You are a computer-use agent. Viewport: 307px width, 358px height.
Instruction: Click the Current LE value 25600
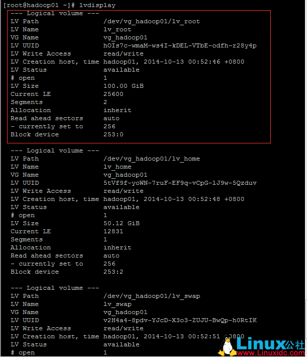113,94
